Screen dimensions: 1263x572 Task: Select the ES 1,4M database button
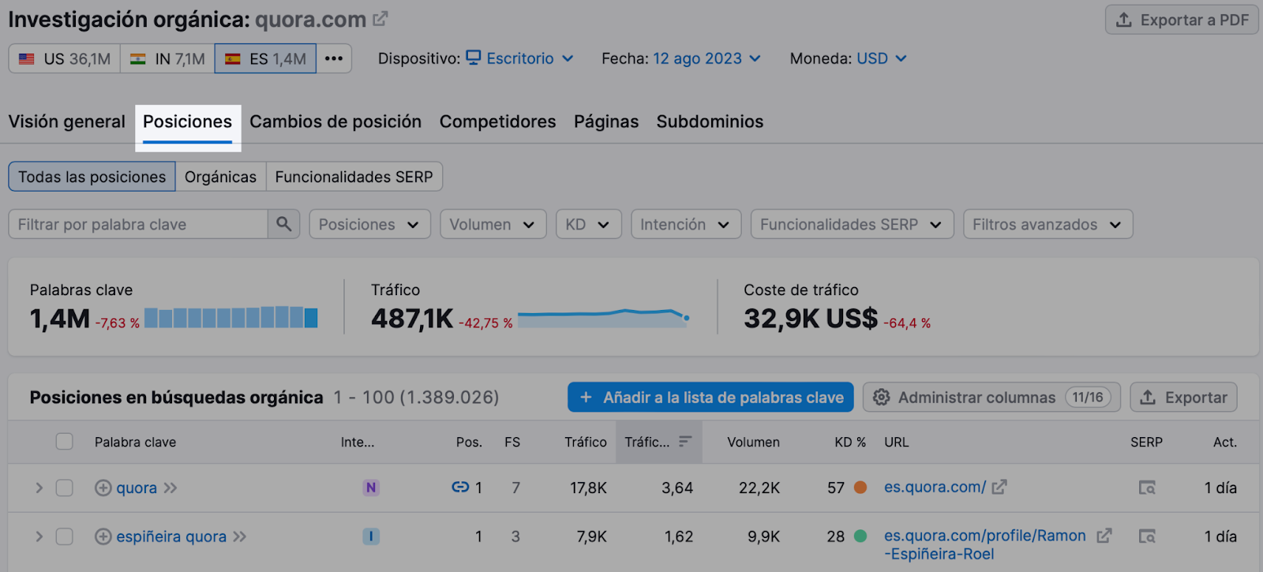265,58
